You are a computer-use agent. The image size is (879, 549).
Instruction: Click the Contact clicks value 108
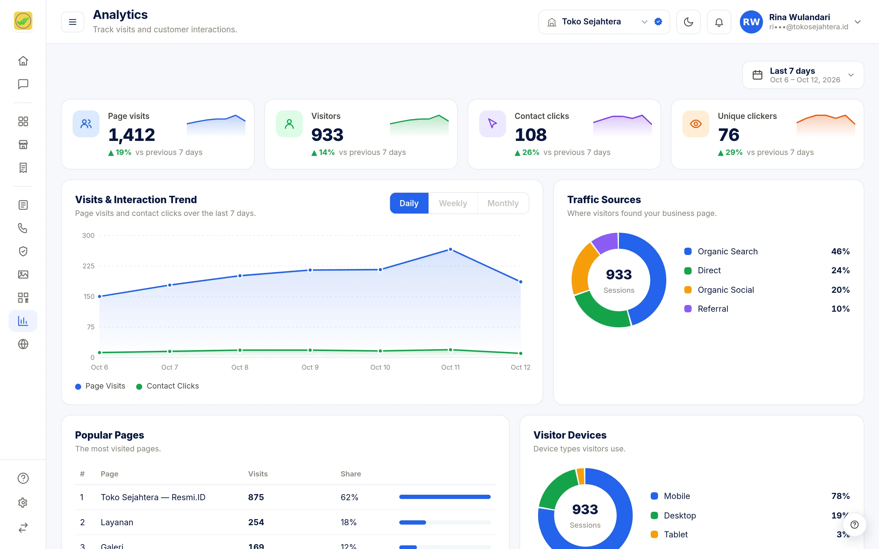coord(530,135)
